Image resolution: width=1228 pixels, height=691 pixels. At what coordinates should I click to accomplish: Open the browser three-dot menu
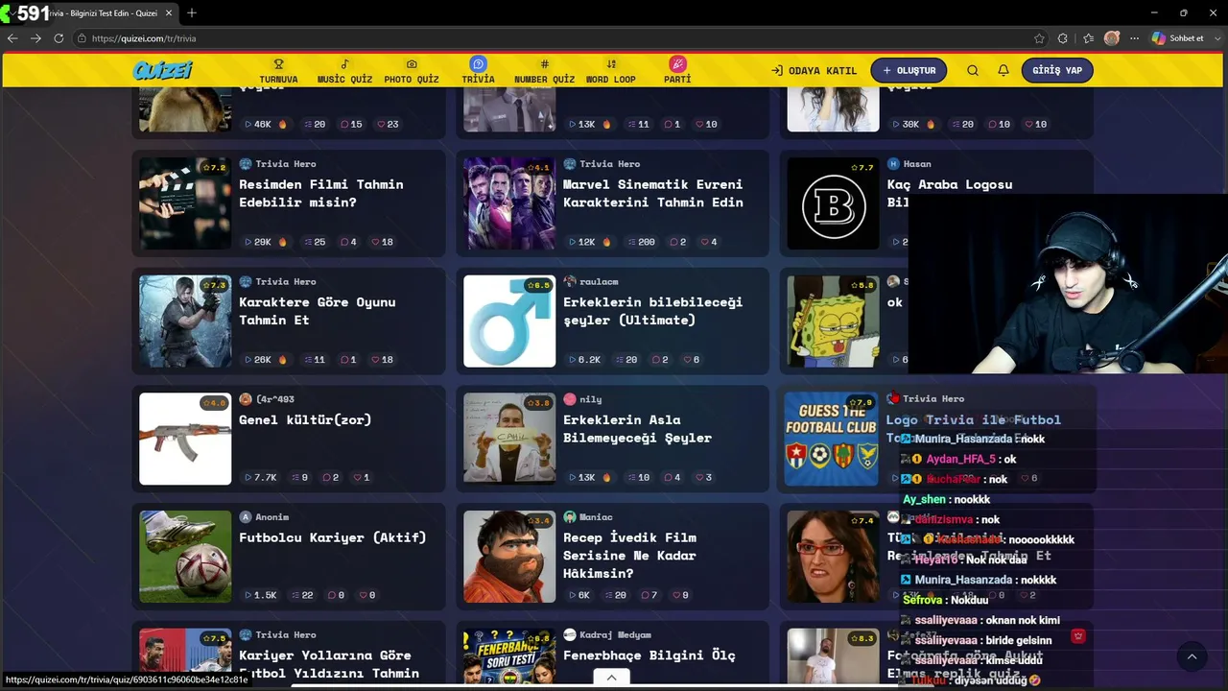(1134, 38)
